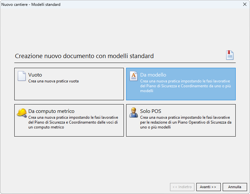Click the bookmarked document icon beside the heading
Image resolution: width=250 pixels, height=194 pixels.
coord(230,55)
